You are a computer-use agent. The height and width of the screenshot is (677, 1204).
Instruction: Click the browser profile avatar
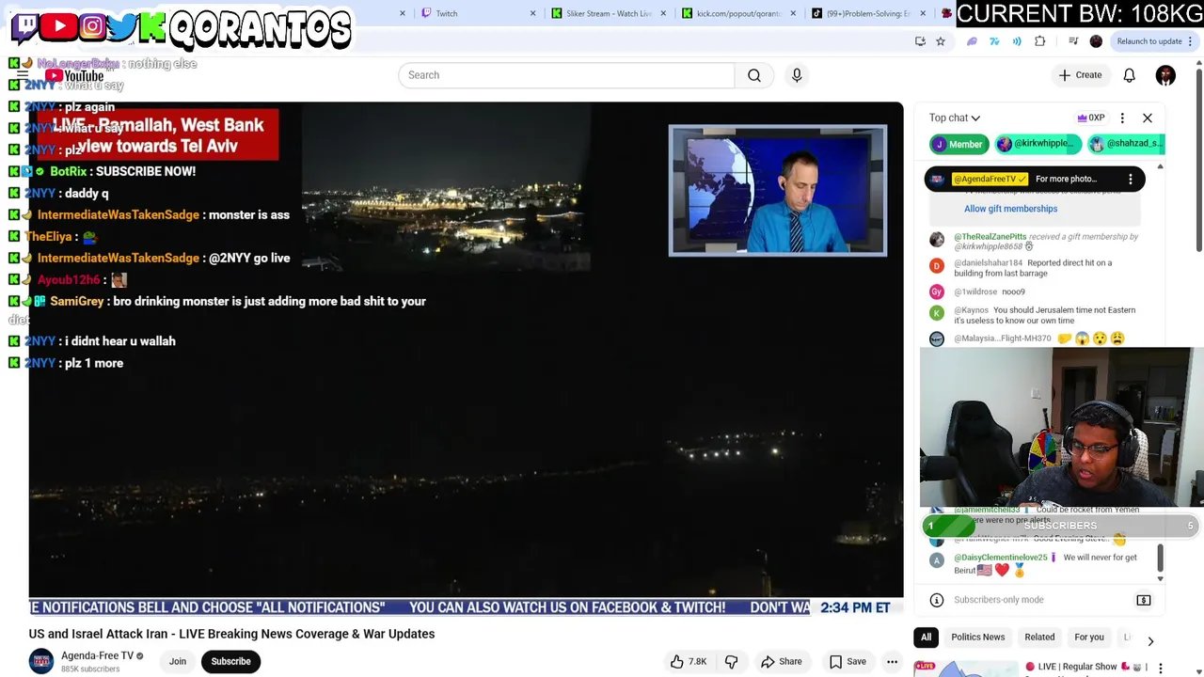pos(1096,41)
